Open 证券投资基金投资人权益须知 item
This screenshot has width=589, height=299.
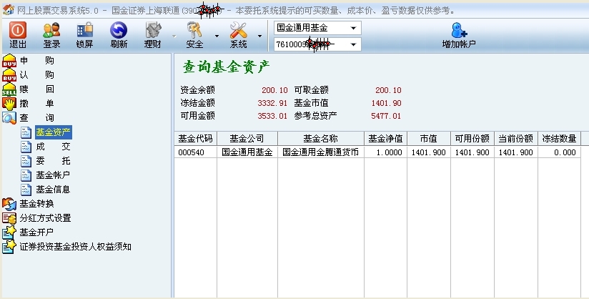click(75, 247)
